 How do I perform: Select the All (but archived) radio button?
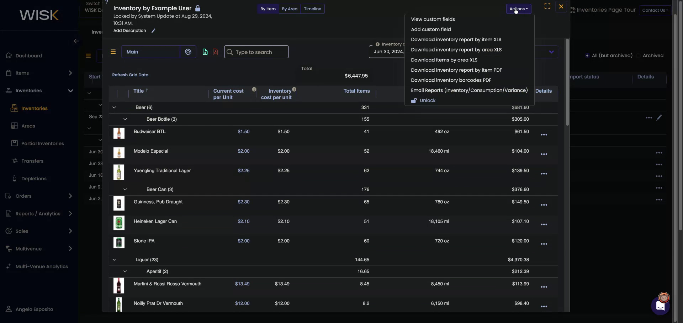587,55
